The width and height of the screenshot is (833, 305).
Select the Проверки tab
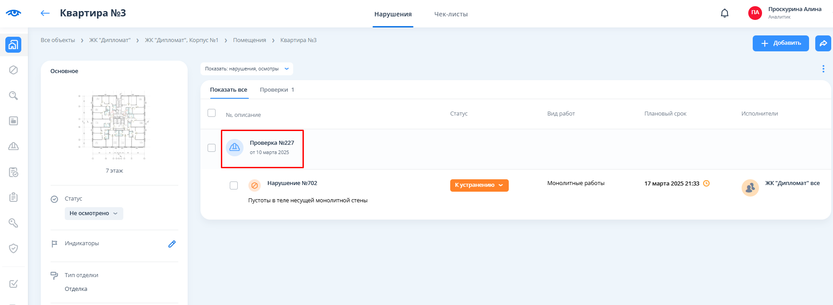click(x=277, y=90)
